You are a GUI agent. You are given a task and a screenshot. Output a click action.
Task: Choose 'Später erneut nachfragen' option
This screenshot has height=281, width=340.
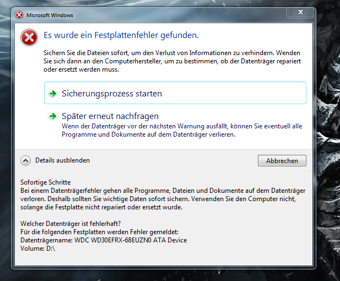175,125
